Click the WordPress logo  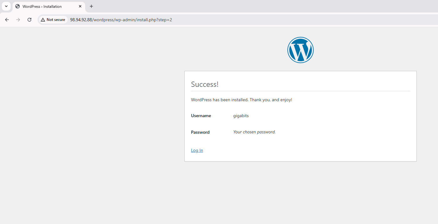(x=300, y=50)
